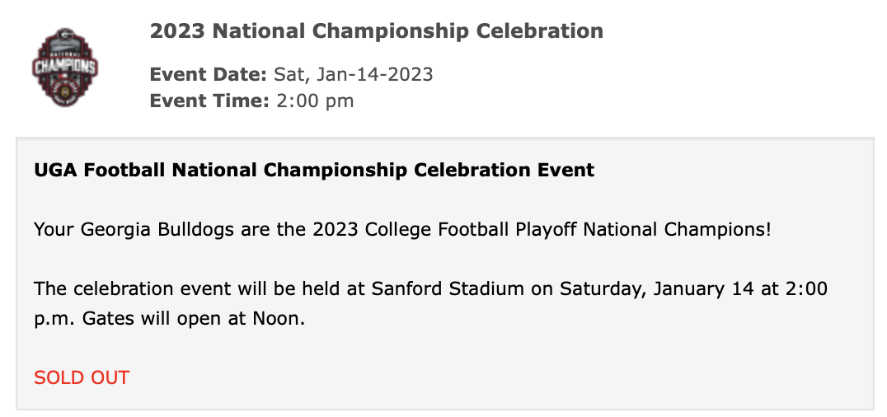Click the UGA Football National Championship heading
This screenshot has width=887, height=417.
(314, 171)
